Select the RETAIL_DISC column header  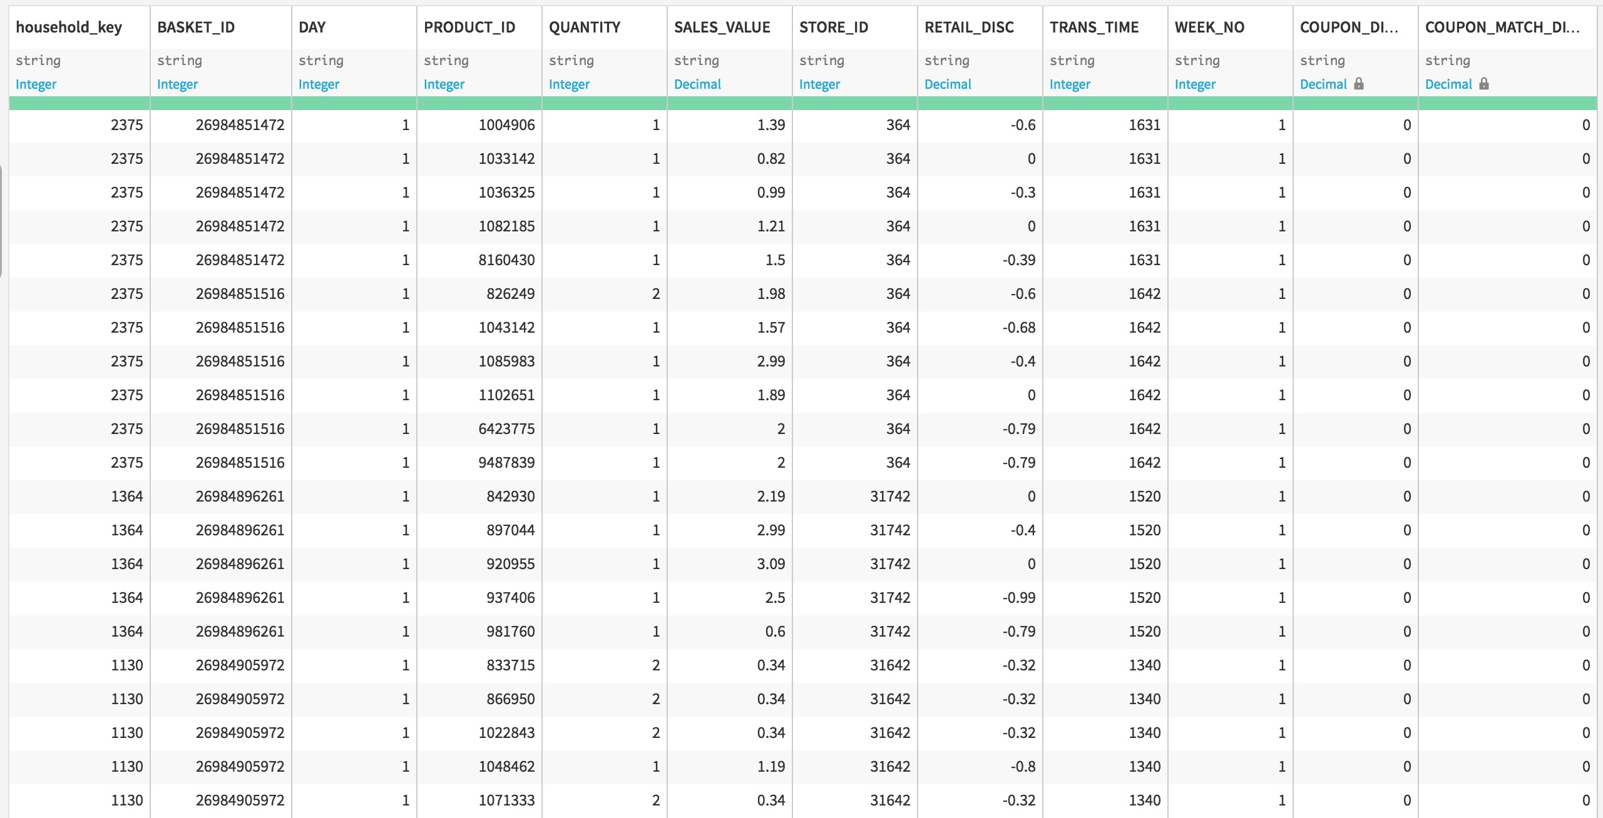(x=969, y=28)
